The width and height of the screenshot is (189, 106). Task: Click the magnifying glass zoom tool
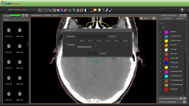[74, 10]
